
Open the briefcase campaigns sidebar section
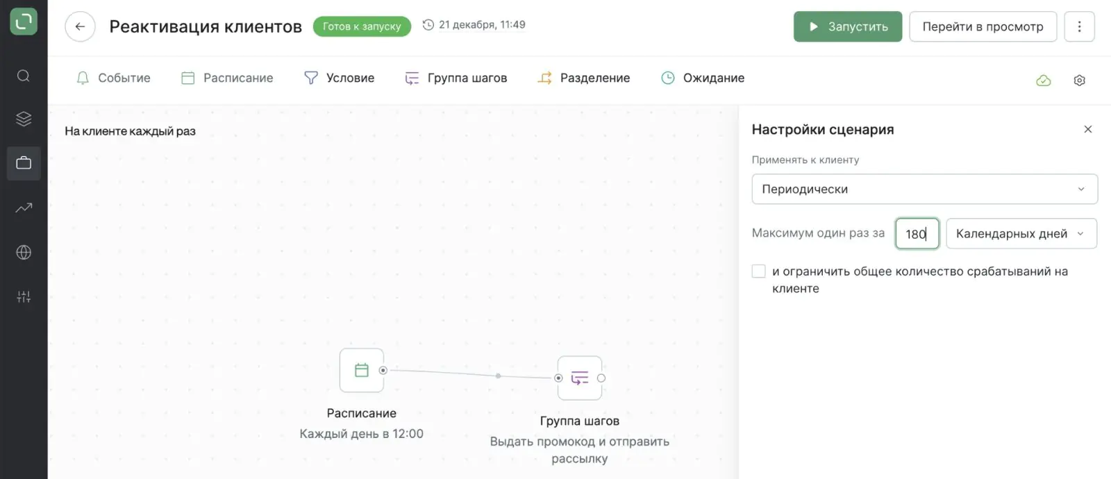(x=24, y=163)
